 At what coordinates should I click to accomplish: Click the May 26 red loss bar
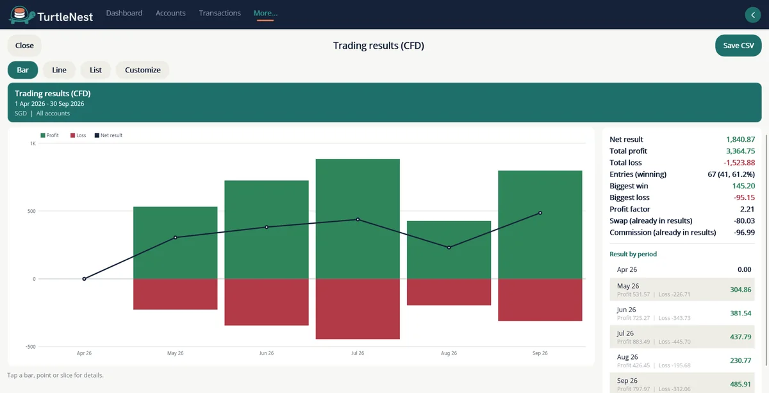pos(175,294)
